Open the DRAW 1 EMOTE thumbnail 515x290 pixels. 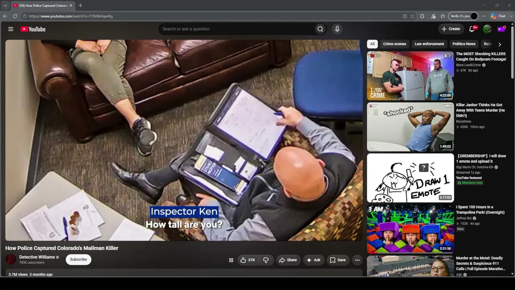(410, 178)
